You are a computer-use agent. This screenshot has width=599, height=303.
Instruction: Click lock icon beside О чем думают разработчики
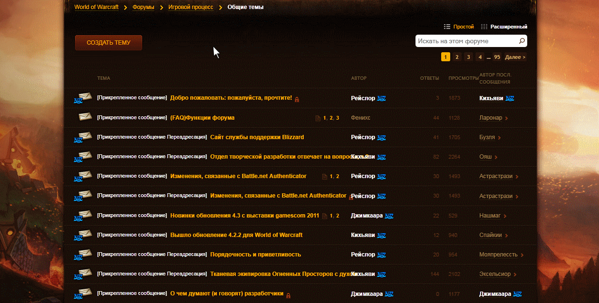(288, 295)
